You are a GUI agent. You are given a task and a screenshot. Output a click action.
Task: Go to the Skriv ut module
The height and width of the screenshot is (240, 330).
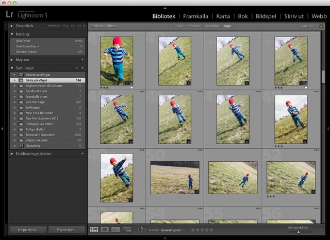[294, 16]
